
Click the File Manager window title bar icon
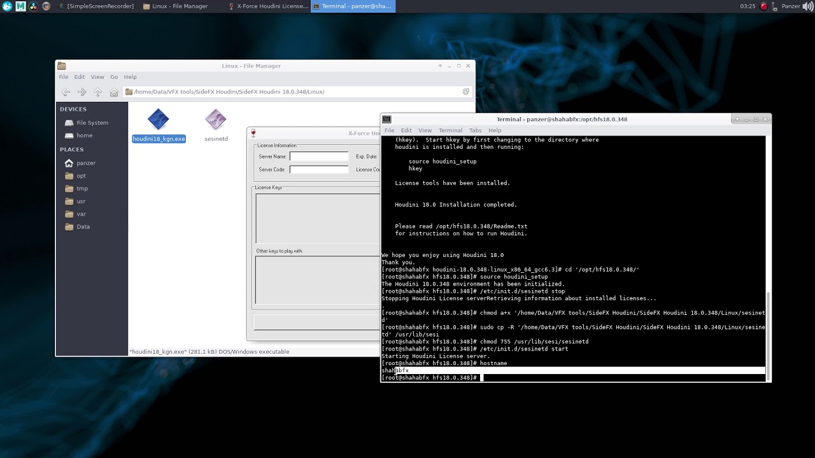tap(62, 66)
